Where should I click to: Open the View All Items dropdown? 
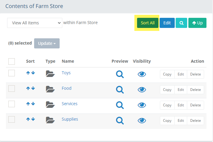pos(34,23)
